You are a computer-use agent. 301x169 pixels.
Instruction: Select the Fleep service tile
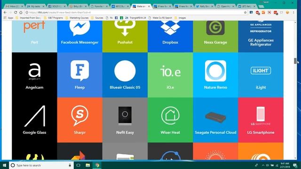pos(79,75)
